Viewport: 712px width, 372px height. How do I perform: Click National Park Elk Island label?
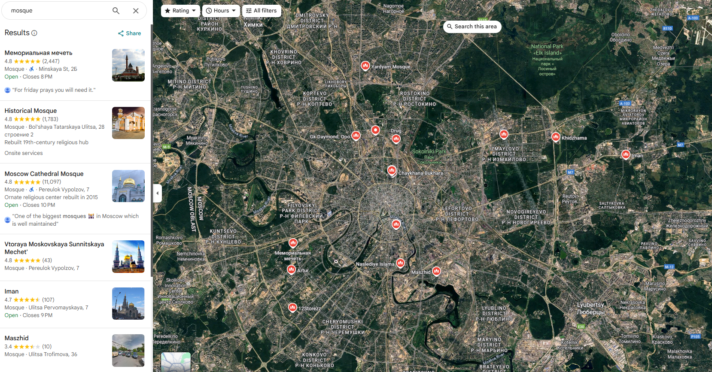547,60
